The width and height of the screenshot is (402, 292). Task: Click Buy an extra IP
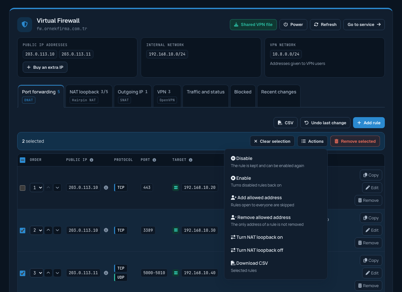click(45, 67)
